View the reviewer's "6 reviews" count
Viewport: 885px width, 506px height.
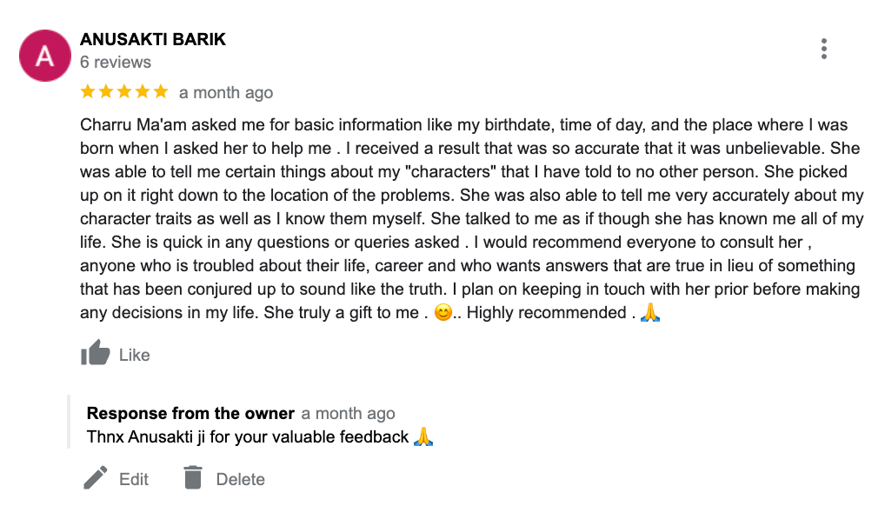[x=116, y=63]
